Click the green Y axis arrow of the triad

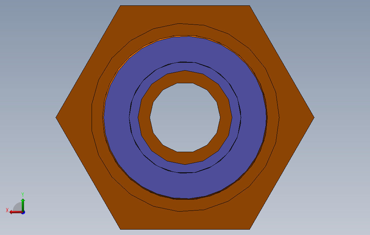tap(23, 205)
